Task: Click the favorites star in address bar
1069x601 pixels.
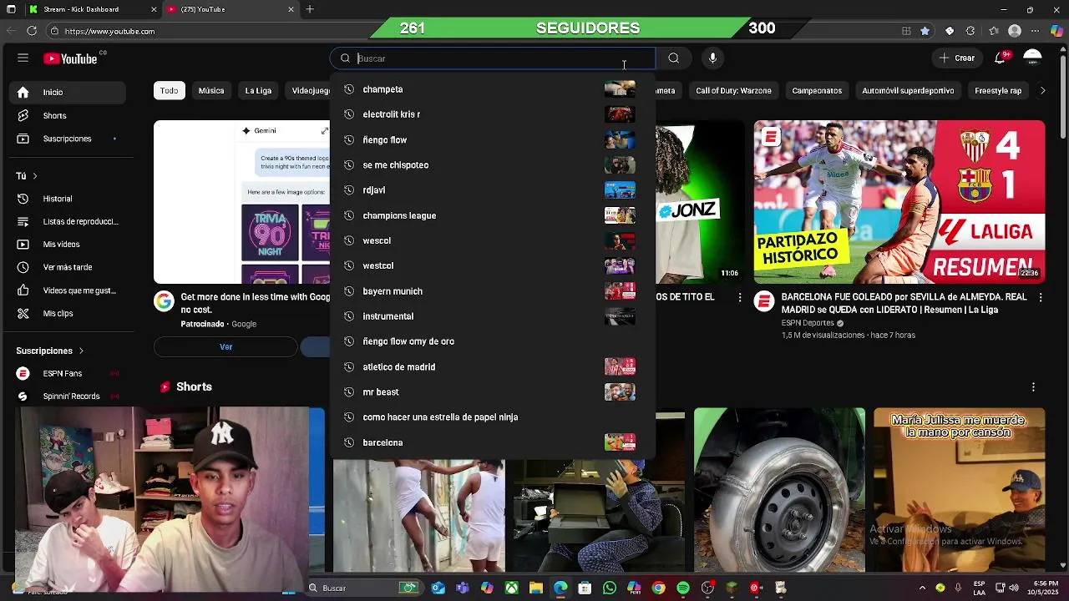Action: pyautogui.click(x=925, y=31)
